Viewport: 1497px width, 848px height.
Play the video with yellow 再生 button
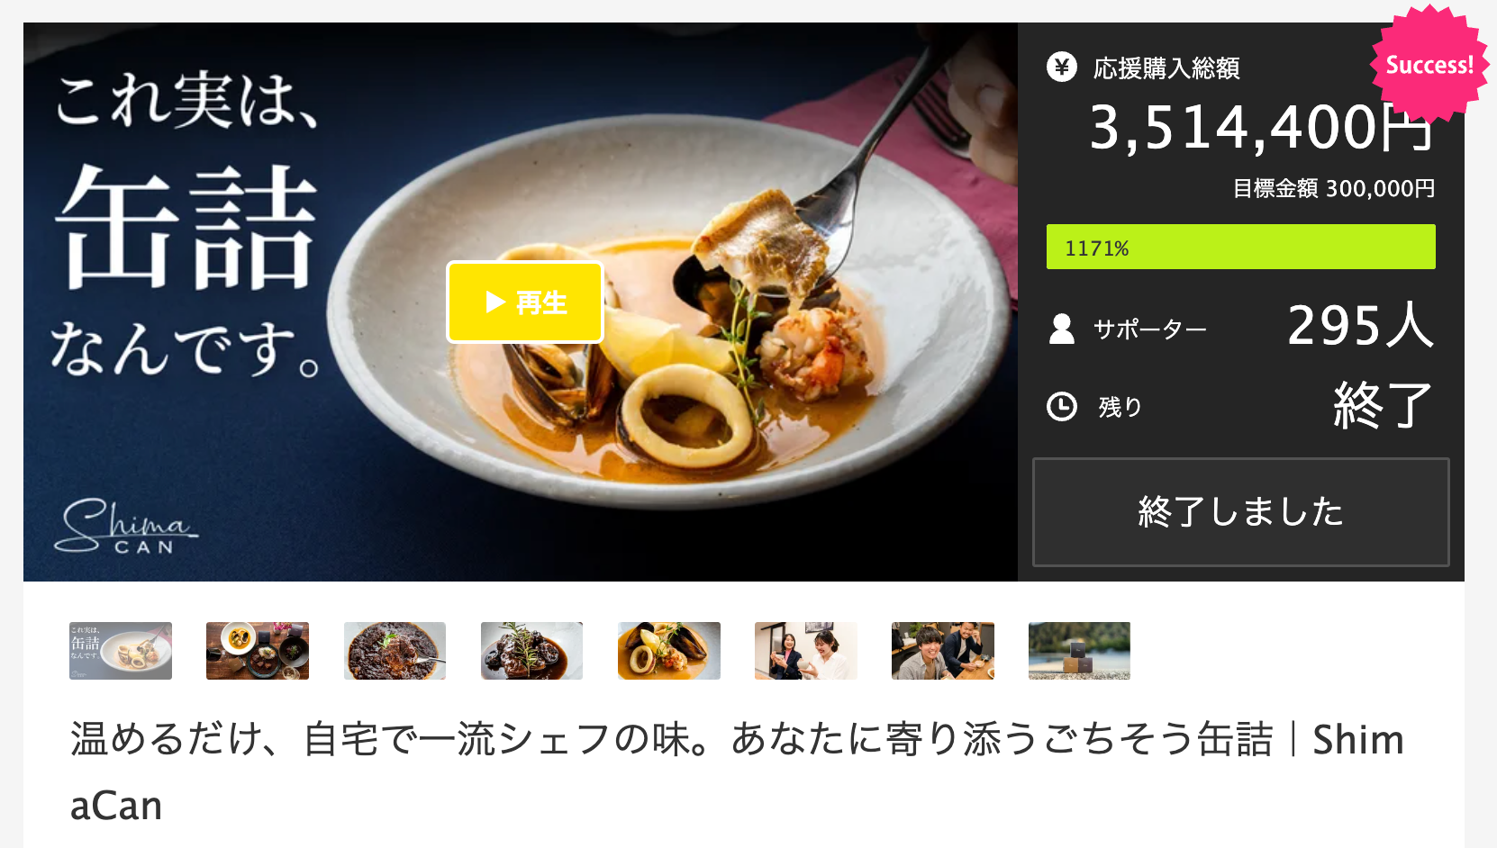525,302
